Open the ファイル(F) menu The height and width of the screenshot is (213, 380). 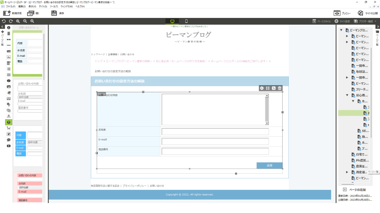[x=17, y=7]
